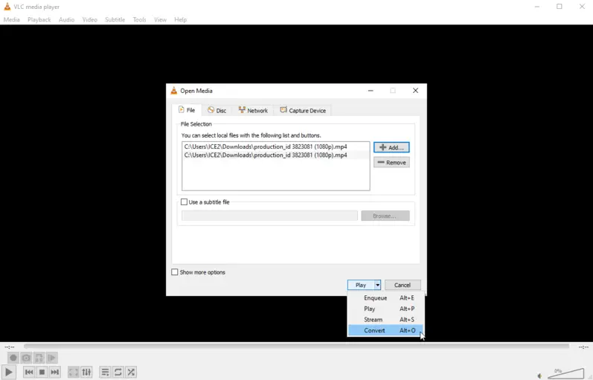This screenshot has height=380, width=593.
Task: Click the disabled subtitle Browse... button
Action: click(x=385, y=216)
